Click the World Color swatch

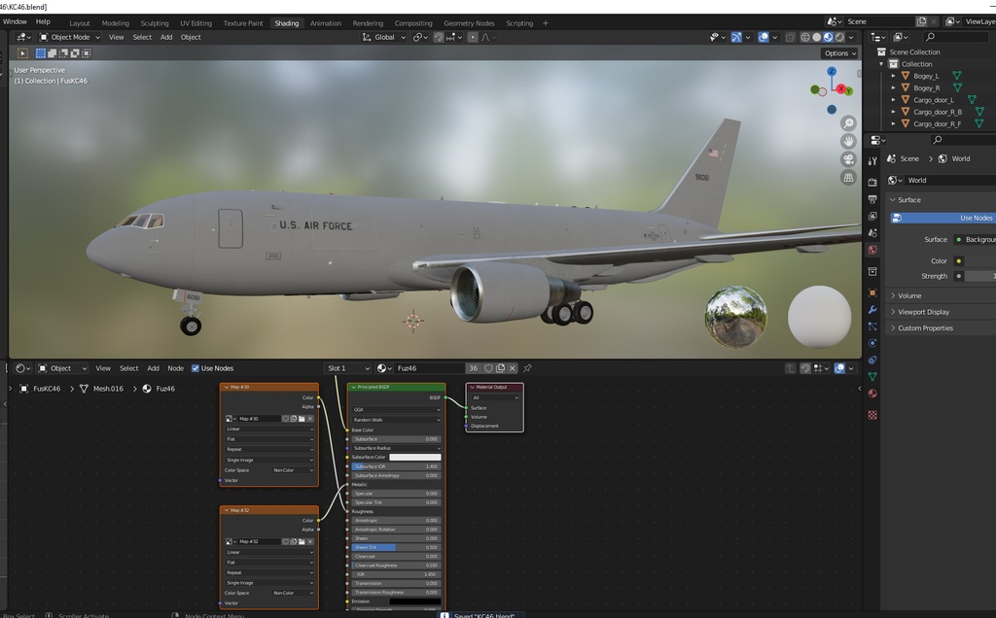[x=958, y=260]
